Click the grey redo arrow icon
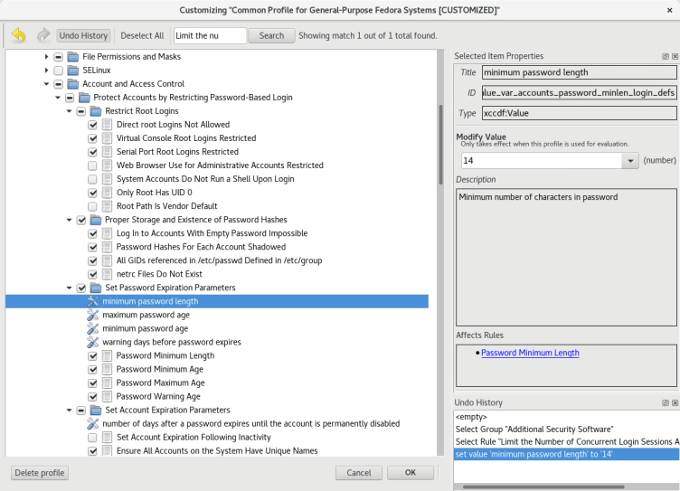 tap(43, 35)
